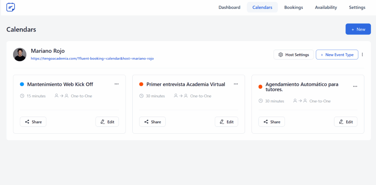Go to the Dashboard tab

coord(229,7)
